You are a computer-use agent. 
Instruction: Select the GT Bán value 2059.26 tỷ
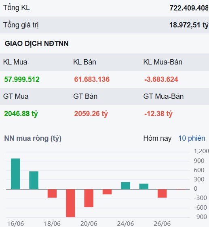click(91, 114)
